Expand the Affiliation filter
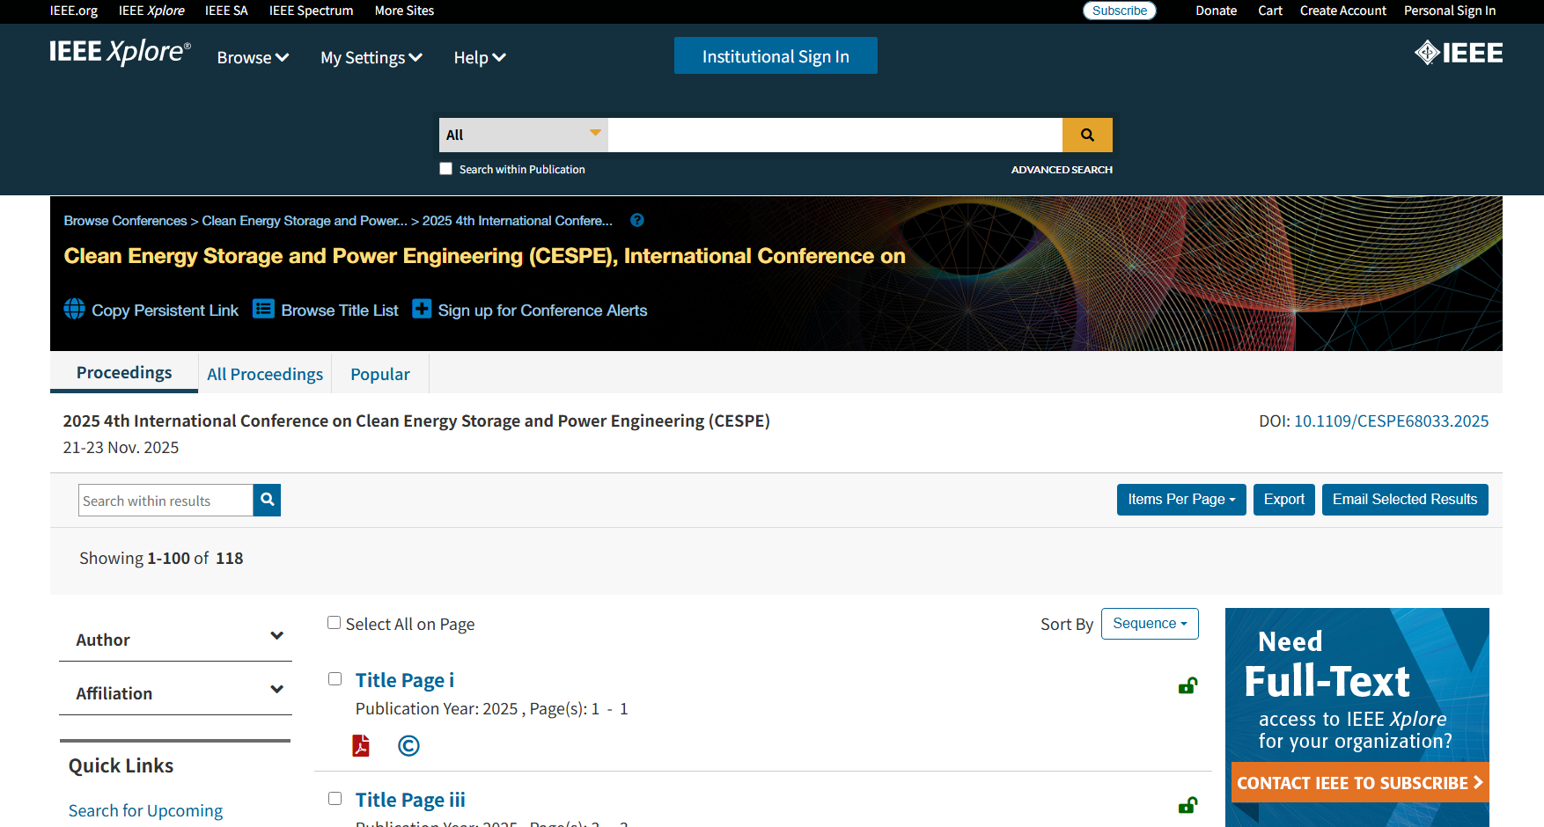 pyautogui.click(x=176, y=692)
